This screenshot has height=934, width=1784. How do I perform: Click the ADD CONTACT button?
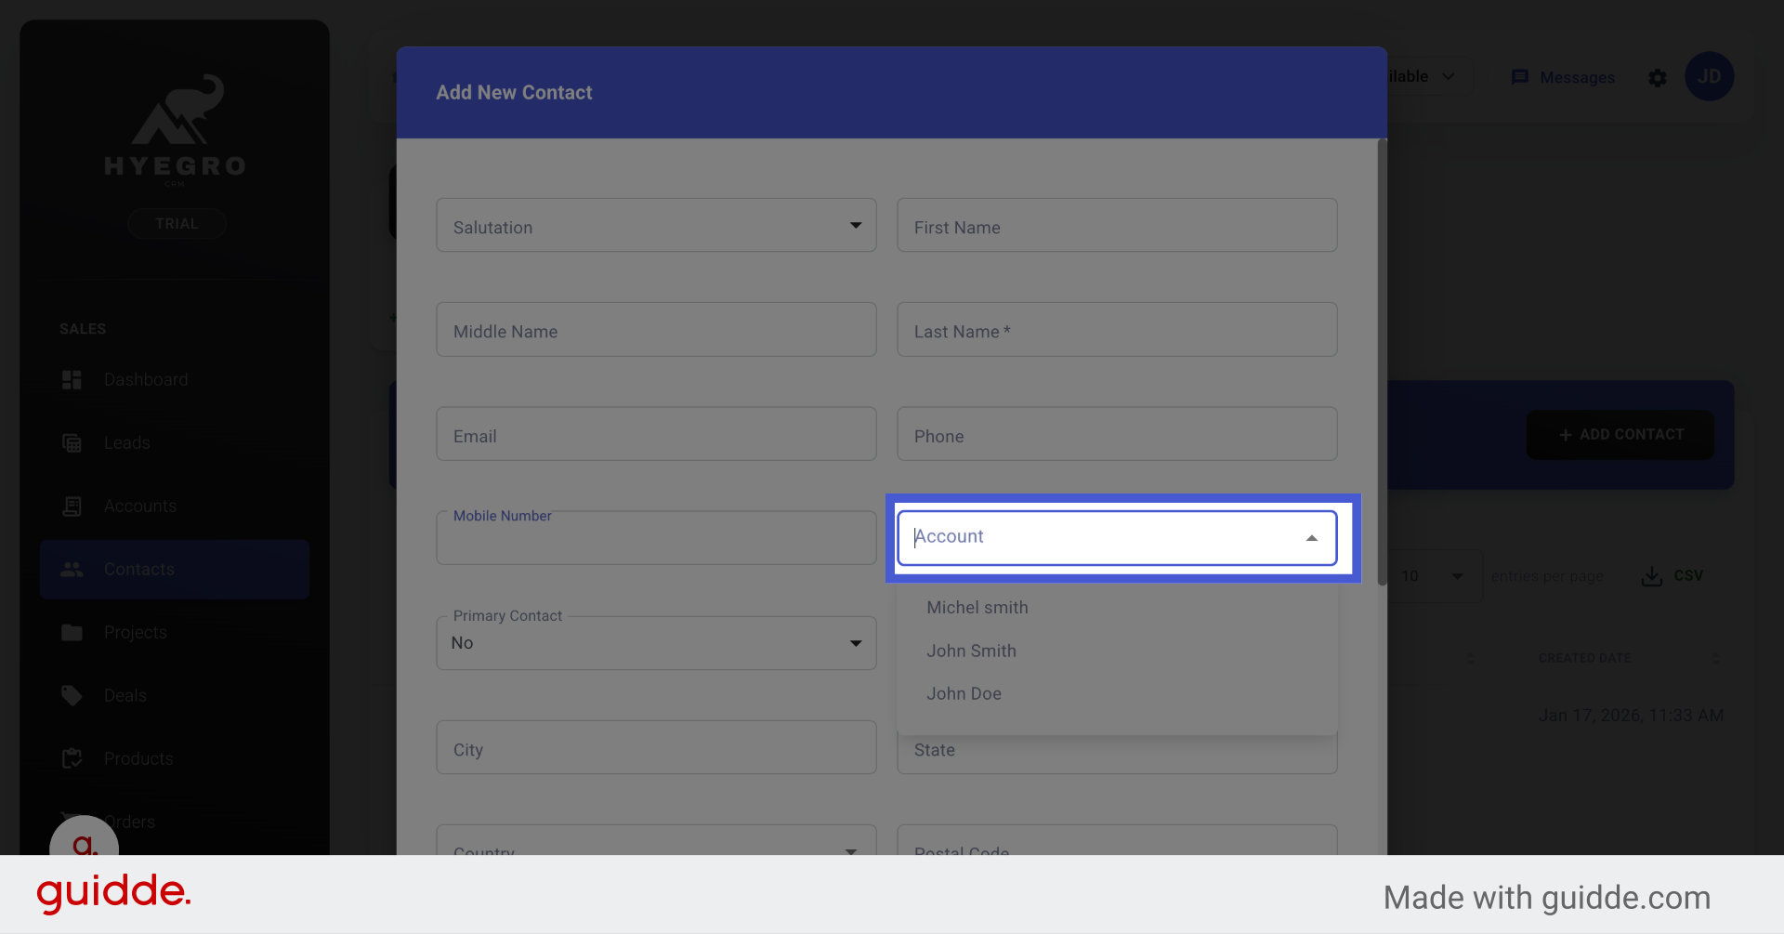point(1619,434)
